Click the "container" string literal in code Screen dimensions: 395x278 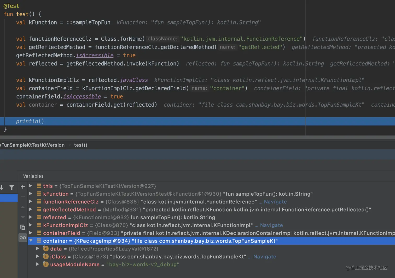click(x=227, y=88)
